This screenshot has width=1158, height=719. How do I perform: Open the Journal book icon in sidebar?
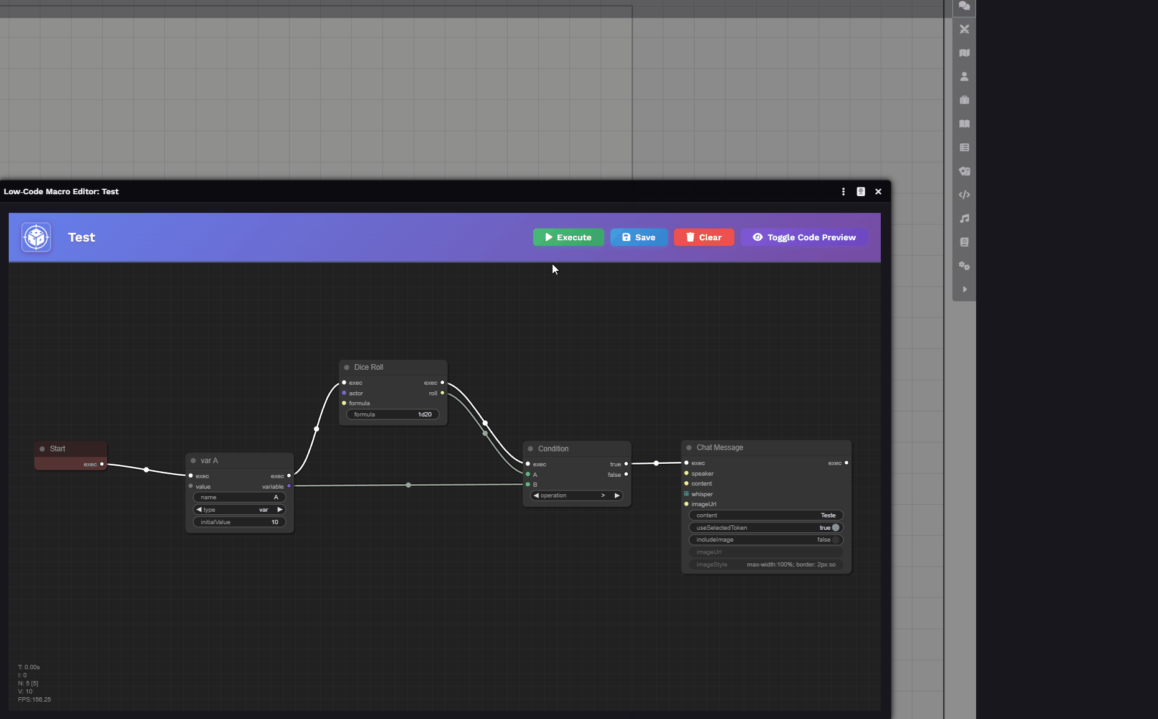pos(964,124)
